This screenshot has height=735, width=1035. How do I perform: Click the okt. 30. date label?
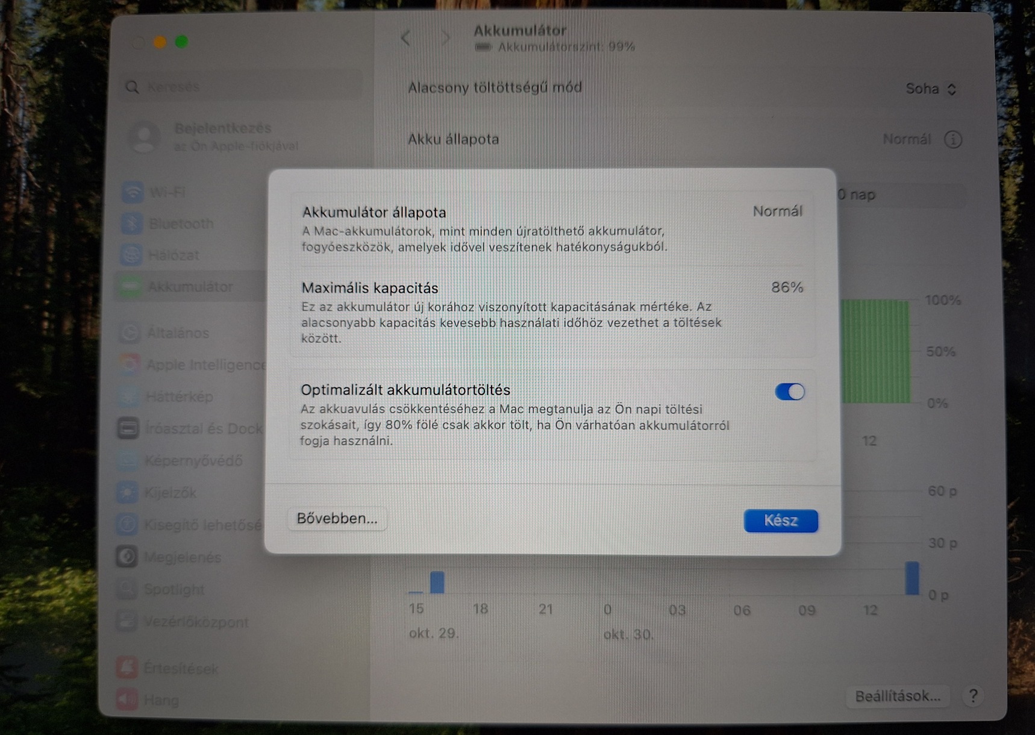point(628,634)
